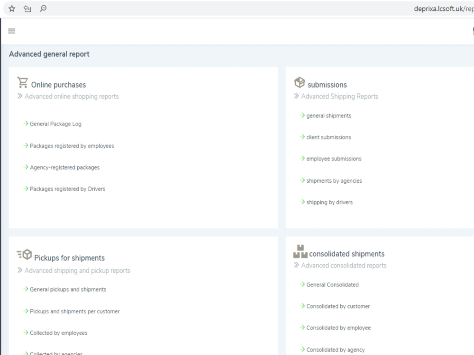Image resolution: width=474 pixels, height=355 pixels.
Task: Click the Advanced general report title
Action: click(x=49, y=54)
